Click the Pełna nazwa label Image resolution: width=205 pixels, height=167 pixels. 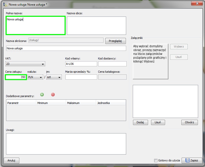pos(14,13)
